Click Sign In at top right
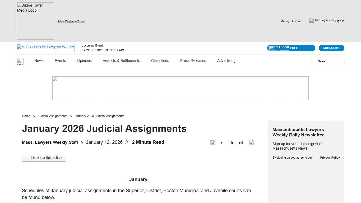The width and height of the screenshot is (361, 203). tap(340, 21)
